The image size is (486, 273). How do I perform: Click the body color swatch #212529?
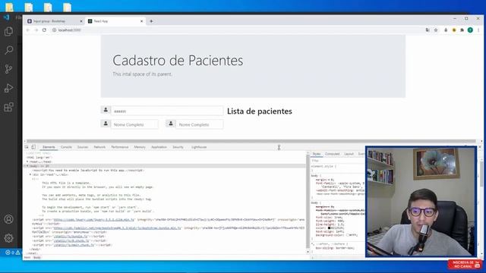[x=329, y=227]
